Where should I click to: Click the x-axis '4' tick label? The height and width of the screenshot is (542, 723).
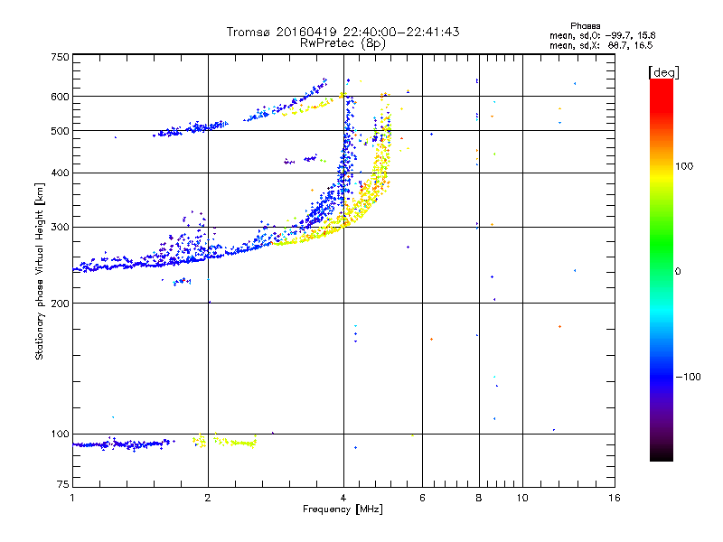tap(343, 498)
